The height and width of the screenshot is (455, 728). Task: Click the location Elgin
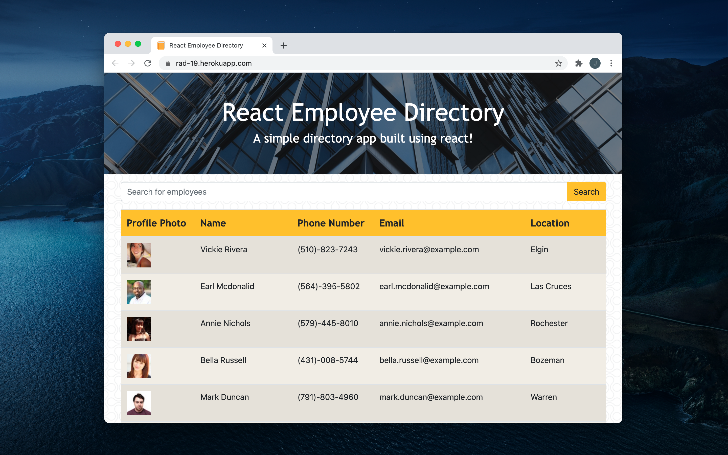(x=539, y=249)
